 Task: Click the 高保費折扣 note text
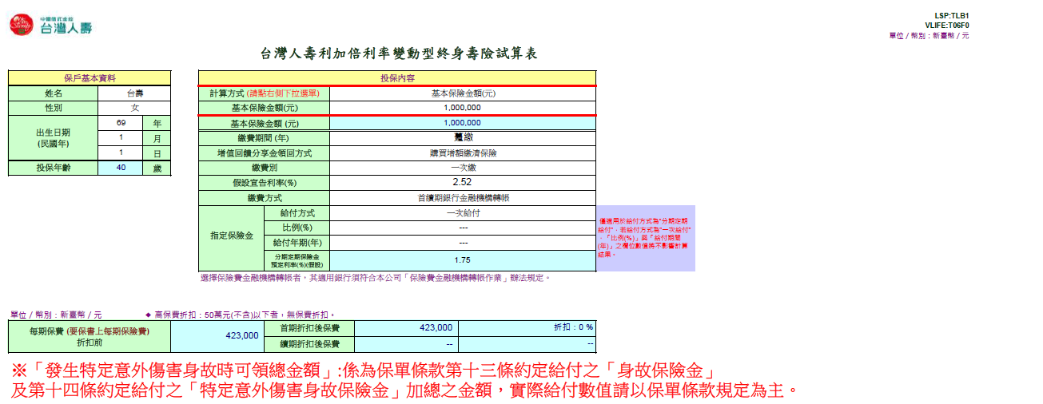241,315
